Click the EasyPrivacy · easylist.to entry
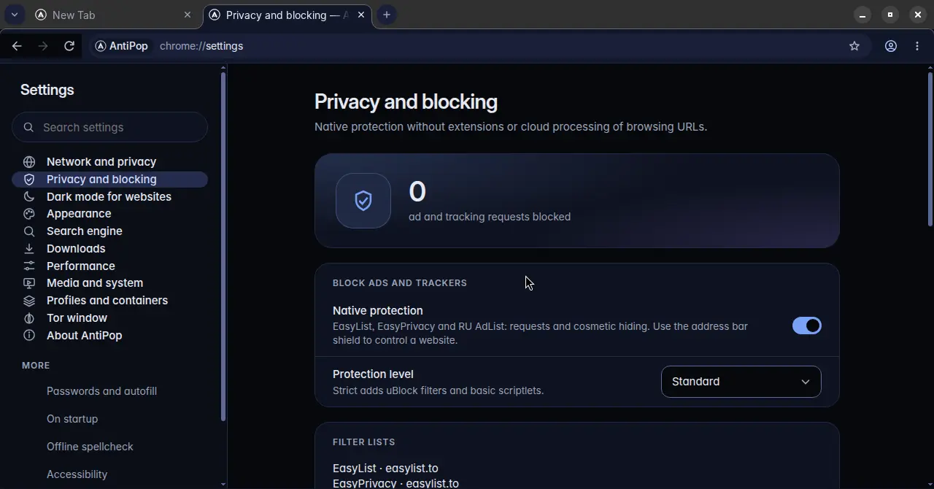 pyautogui.click(x=395, y=483)
